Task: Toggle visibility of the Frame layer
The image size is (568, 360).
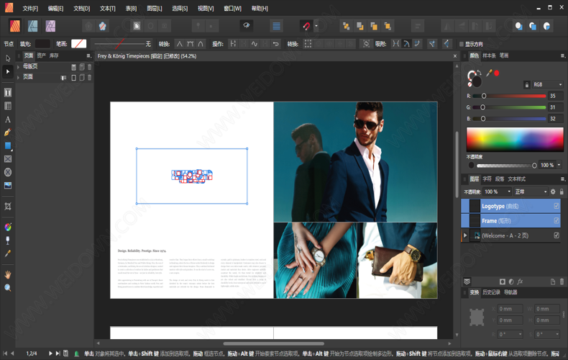Action: pos(556,220)
